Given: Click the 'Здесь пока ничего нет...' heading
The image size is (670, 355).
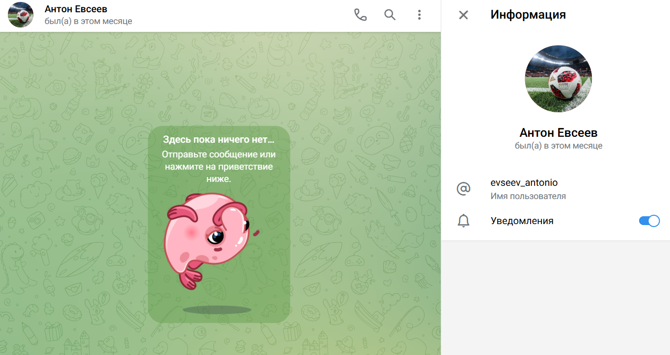Looking at the screenshot, I should click(219, 140).
